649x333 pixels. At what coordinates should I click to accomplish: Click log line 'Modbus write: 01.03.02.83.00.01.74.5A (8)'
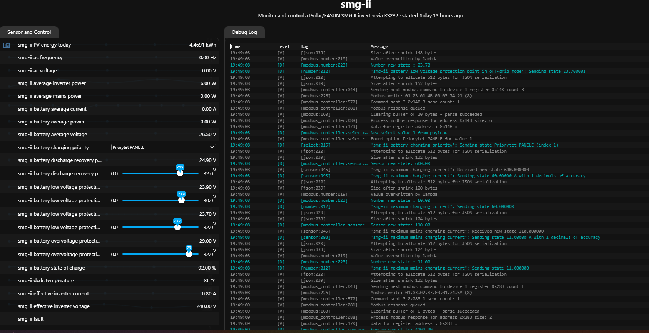[421, 293]
